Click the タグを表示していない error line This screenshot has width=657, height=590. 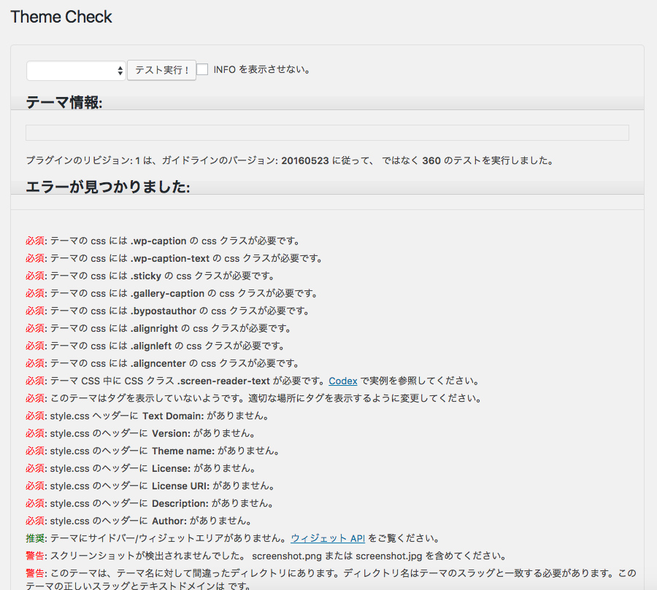coord(253,398)
